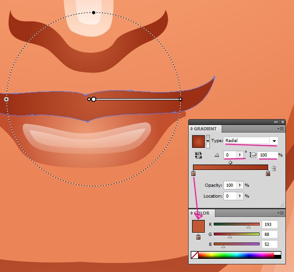Click the Reverse Gradient icon

(x=198, y=155)
